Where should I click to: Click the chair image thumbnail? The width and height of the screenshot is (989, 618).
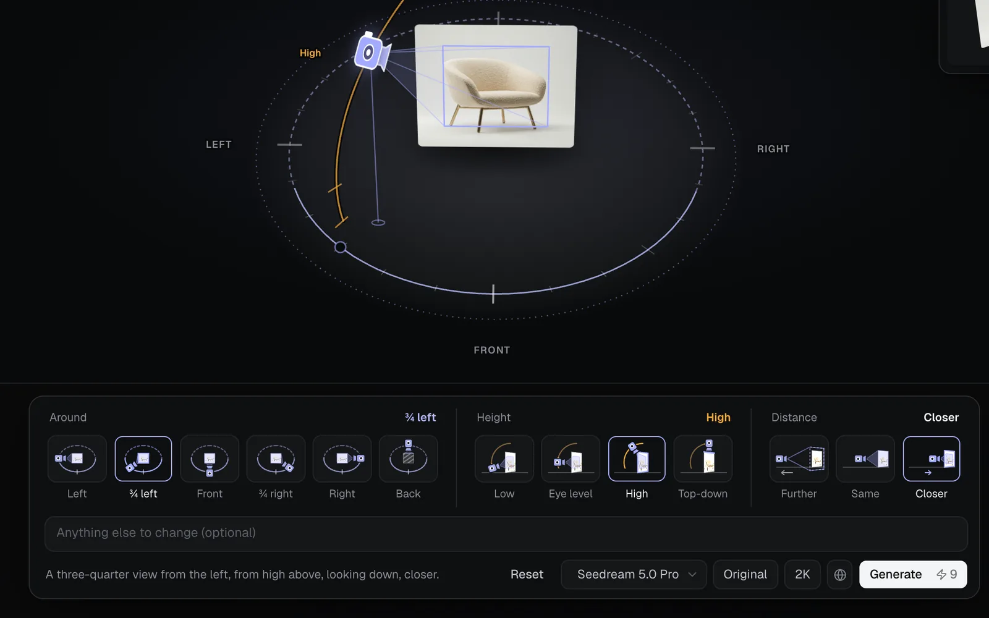(x=496, y=86)
